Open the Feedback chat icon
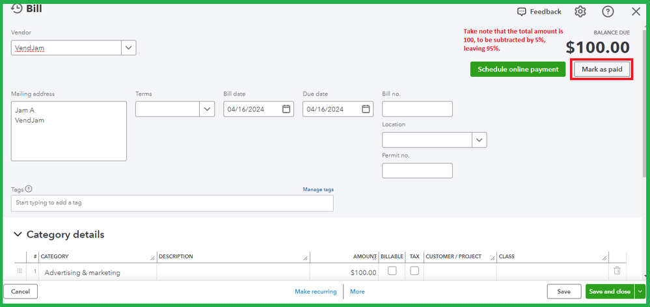This screenshot has height=307, width=650. tap(521, 12)
